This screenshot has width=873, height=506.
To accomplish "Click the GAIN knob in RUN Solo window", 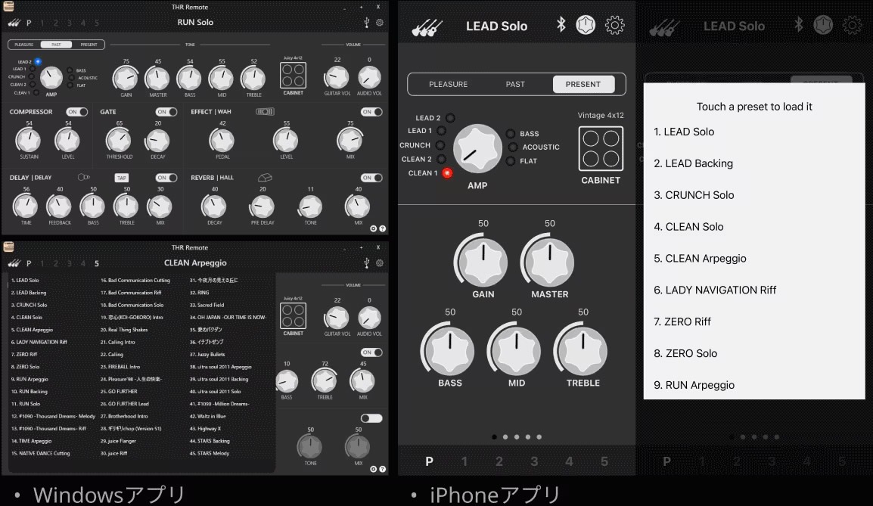I will coord(126,79).
